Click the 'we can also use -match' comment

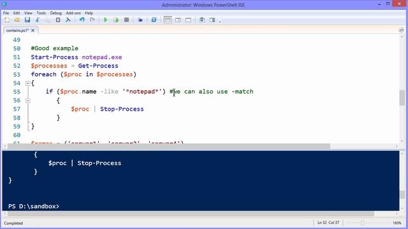tap(211, 92)
